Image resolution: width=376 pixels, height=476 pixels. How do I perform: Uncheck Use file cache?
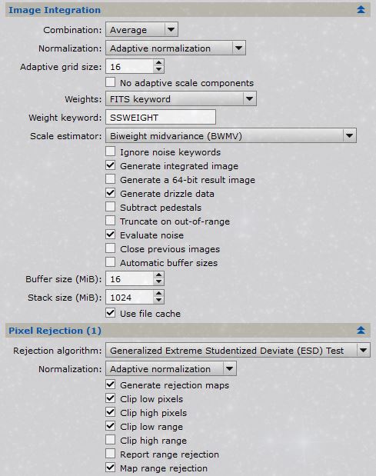(x=111, y=313)
